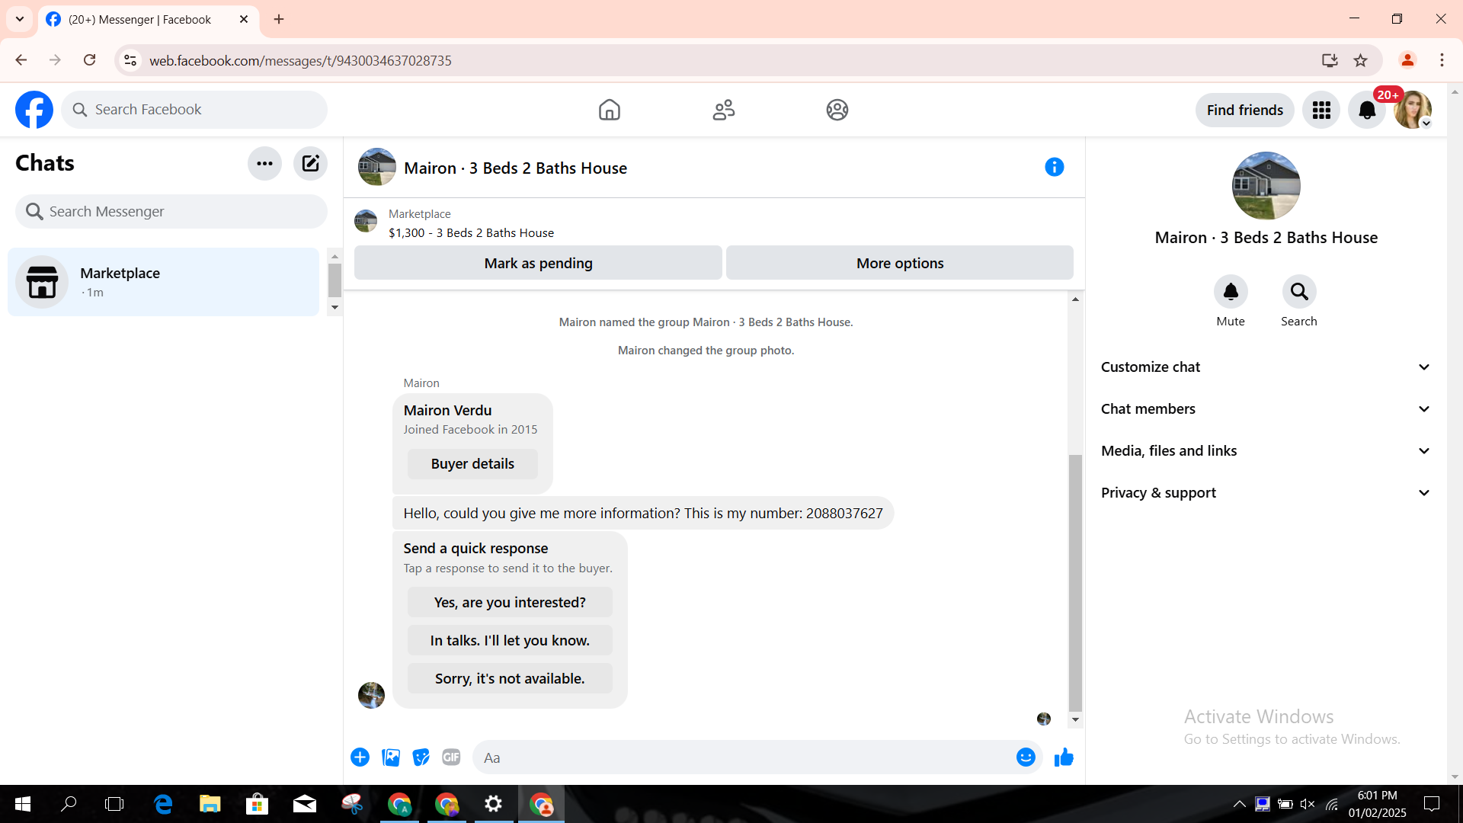Attach a photo using the image icon
The height and width of the screenshot is (823, 1463).
click(391, 757)
